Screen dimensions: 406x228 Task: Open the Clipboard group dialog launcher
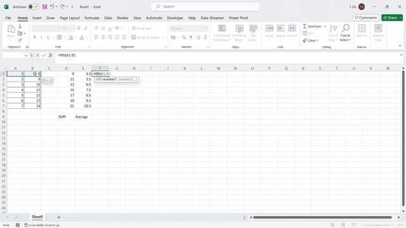pyautogui.click(x=27, y=47)
